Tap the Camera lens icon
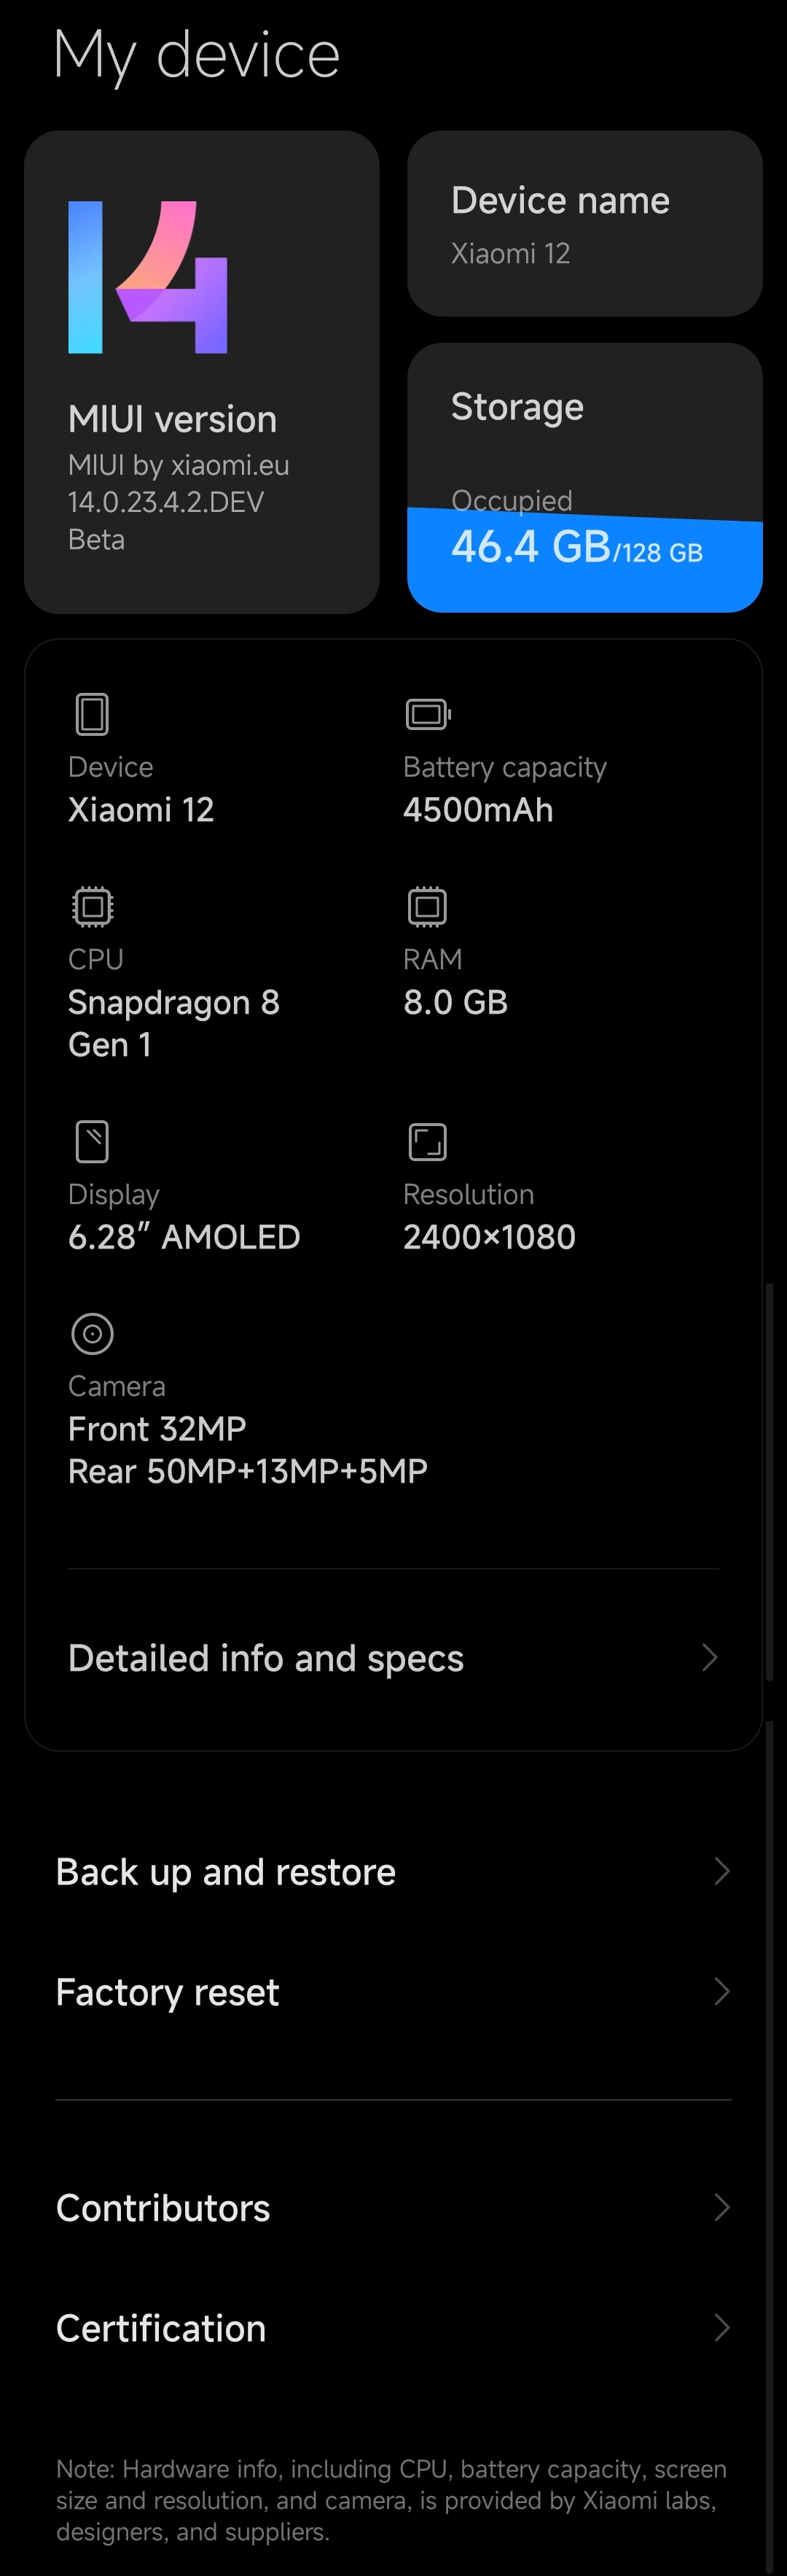787x2576 pixels. point(92,1333)
